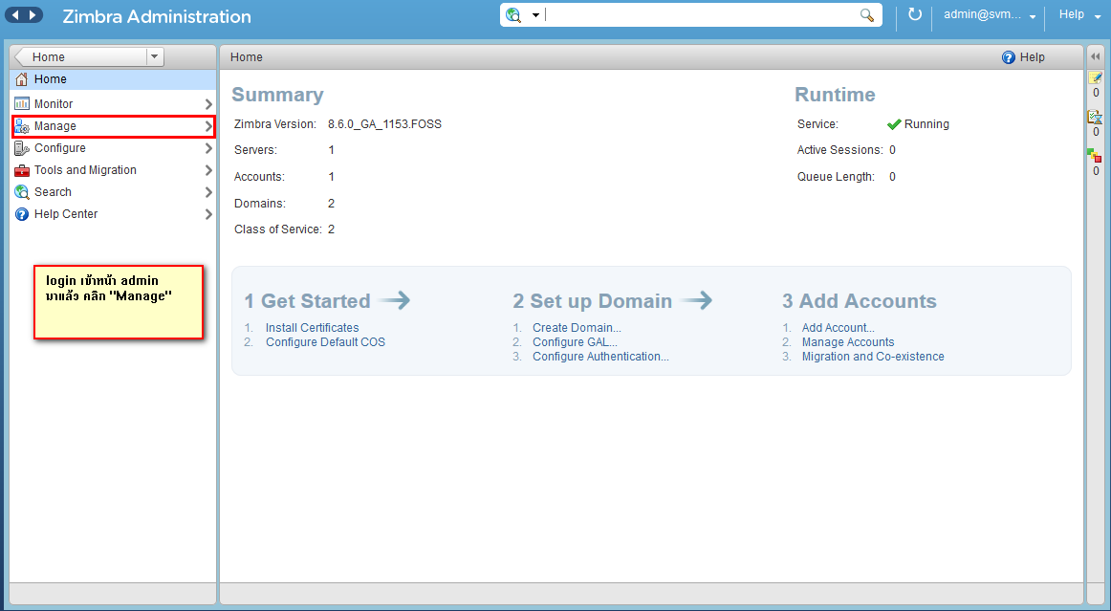Expand the Monitor section chevron
Viewport: 1111px width, 611px height.
point(208,104)
